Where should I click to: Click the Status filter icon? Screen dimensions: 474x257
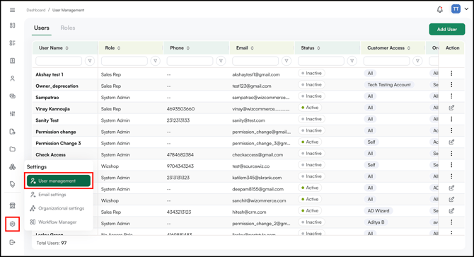(x=352, y=61)
